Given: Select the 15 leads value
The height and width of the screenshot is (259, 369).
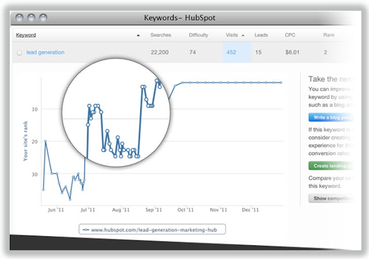Looking at the screenshot, I should pyautogui.click(x=258, y=52).
